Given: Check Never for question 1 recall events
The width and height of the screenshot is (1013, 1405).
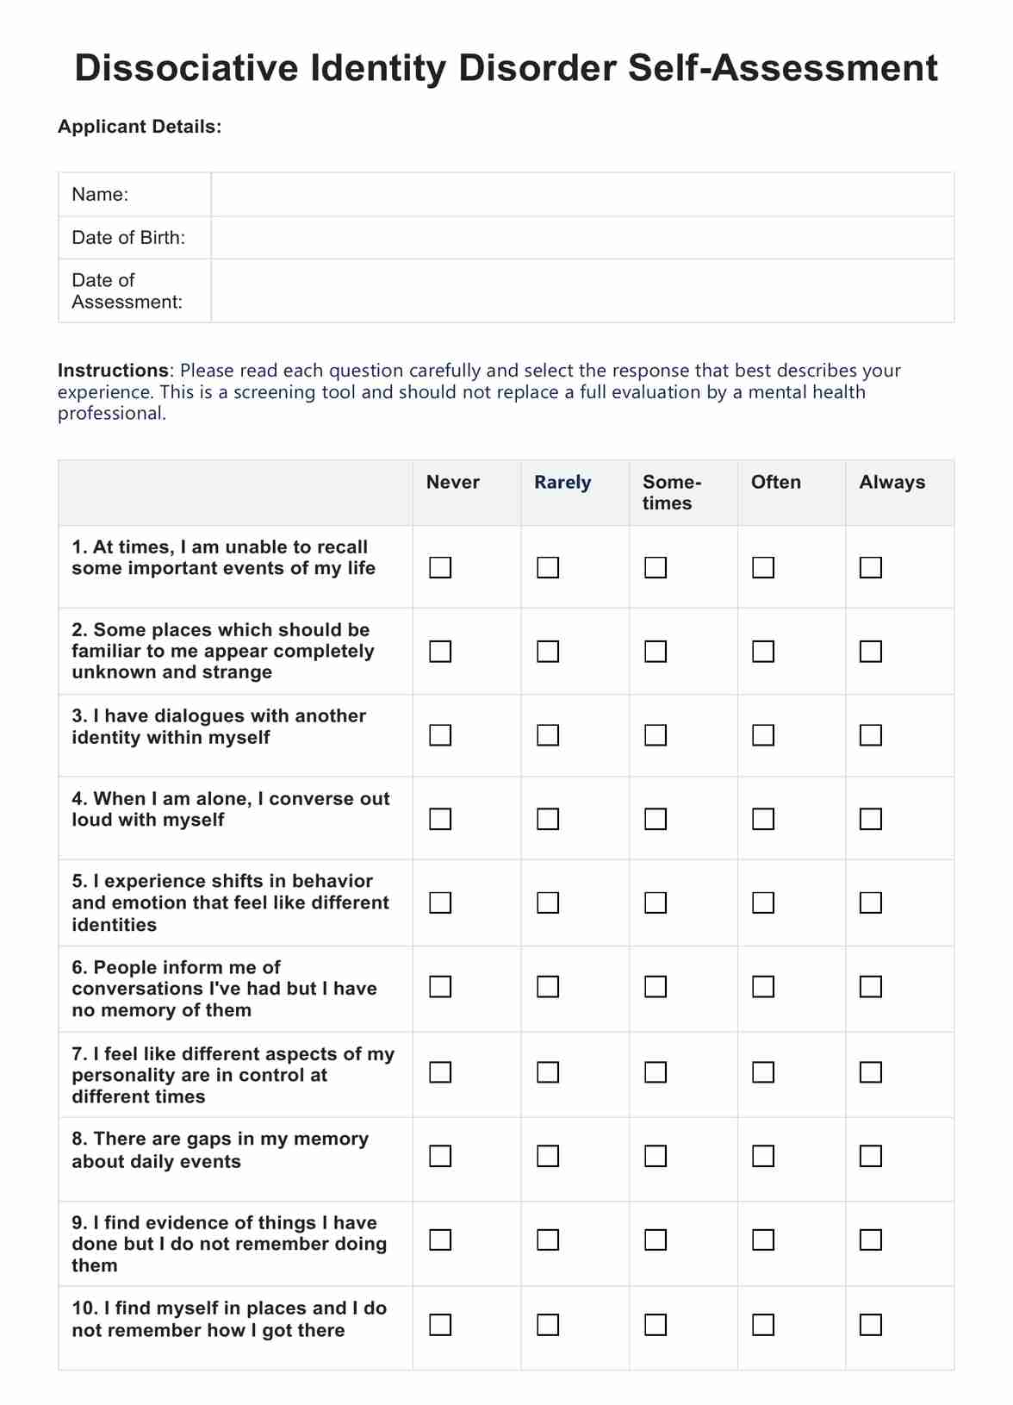Looking at the screenshot, I should point(440,567).
